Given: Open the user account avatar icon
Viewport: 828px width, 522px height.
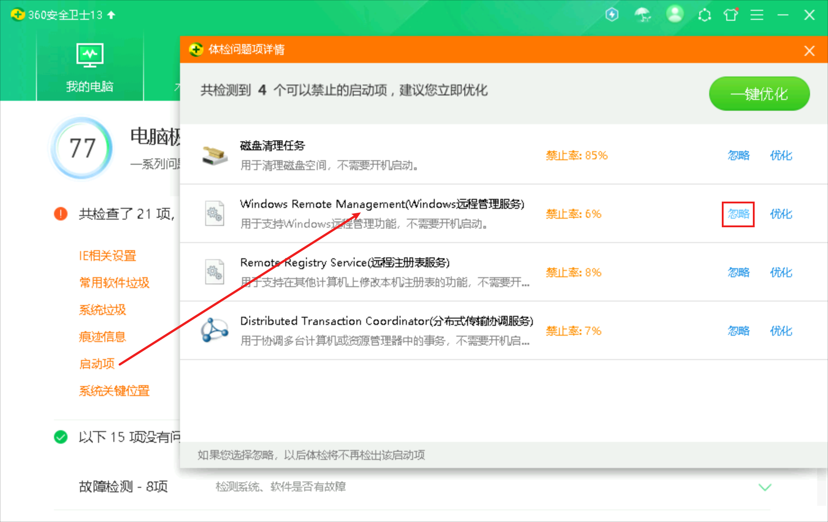Looking at the screenshot, I should coord(675,14).
